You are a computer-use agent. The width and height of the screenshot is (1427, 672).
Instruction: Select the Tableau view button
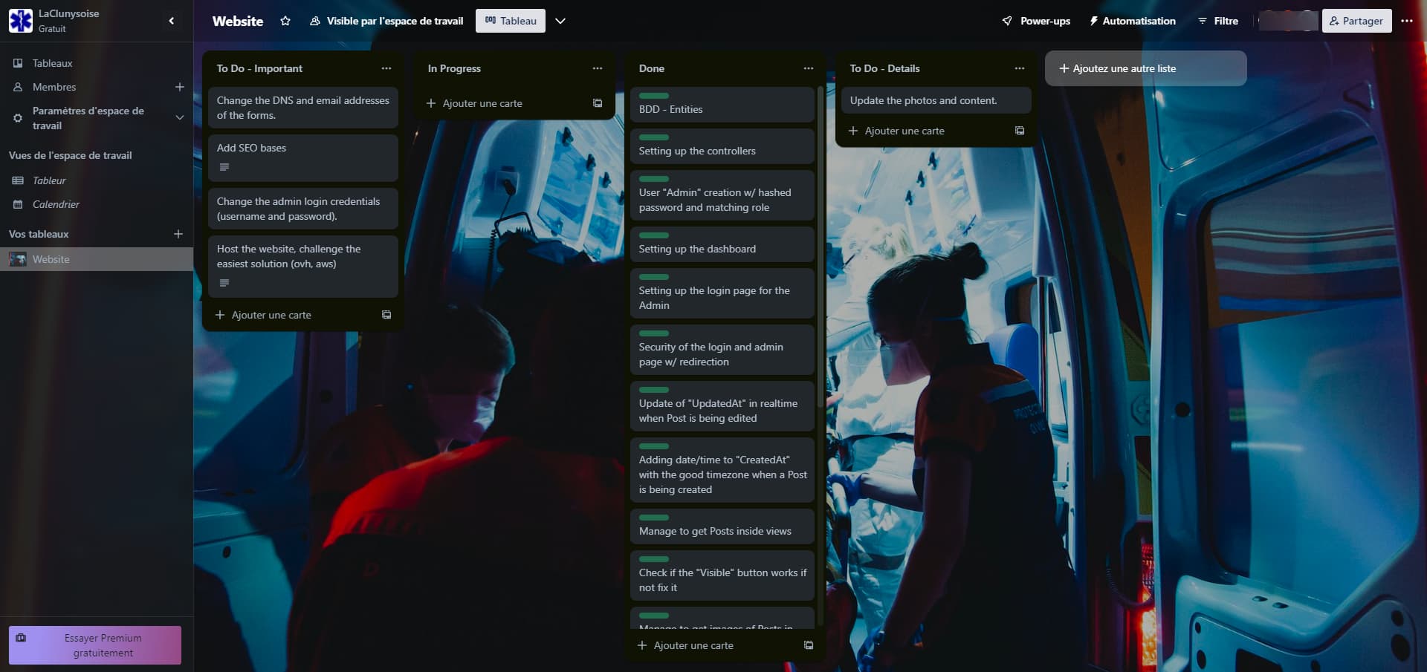pos(511,21)
